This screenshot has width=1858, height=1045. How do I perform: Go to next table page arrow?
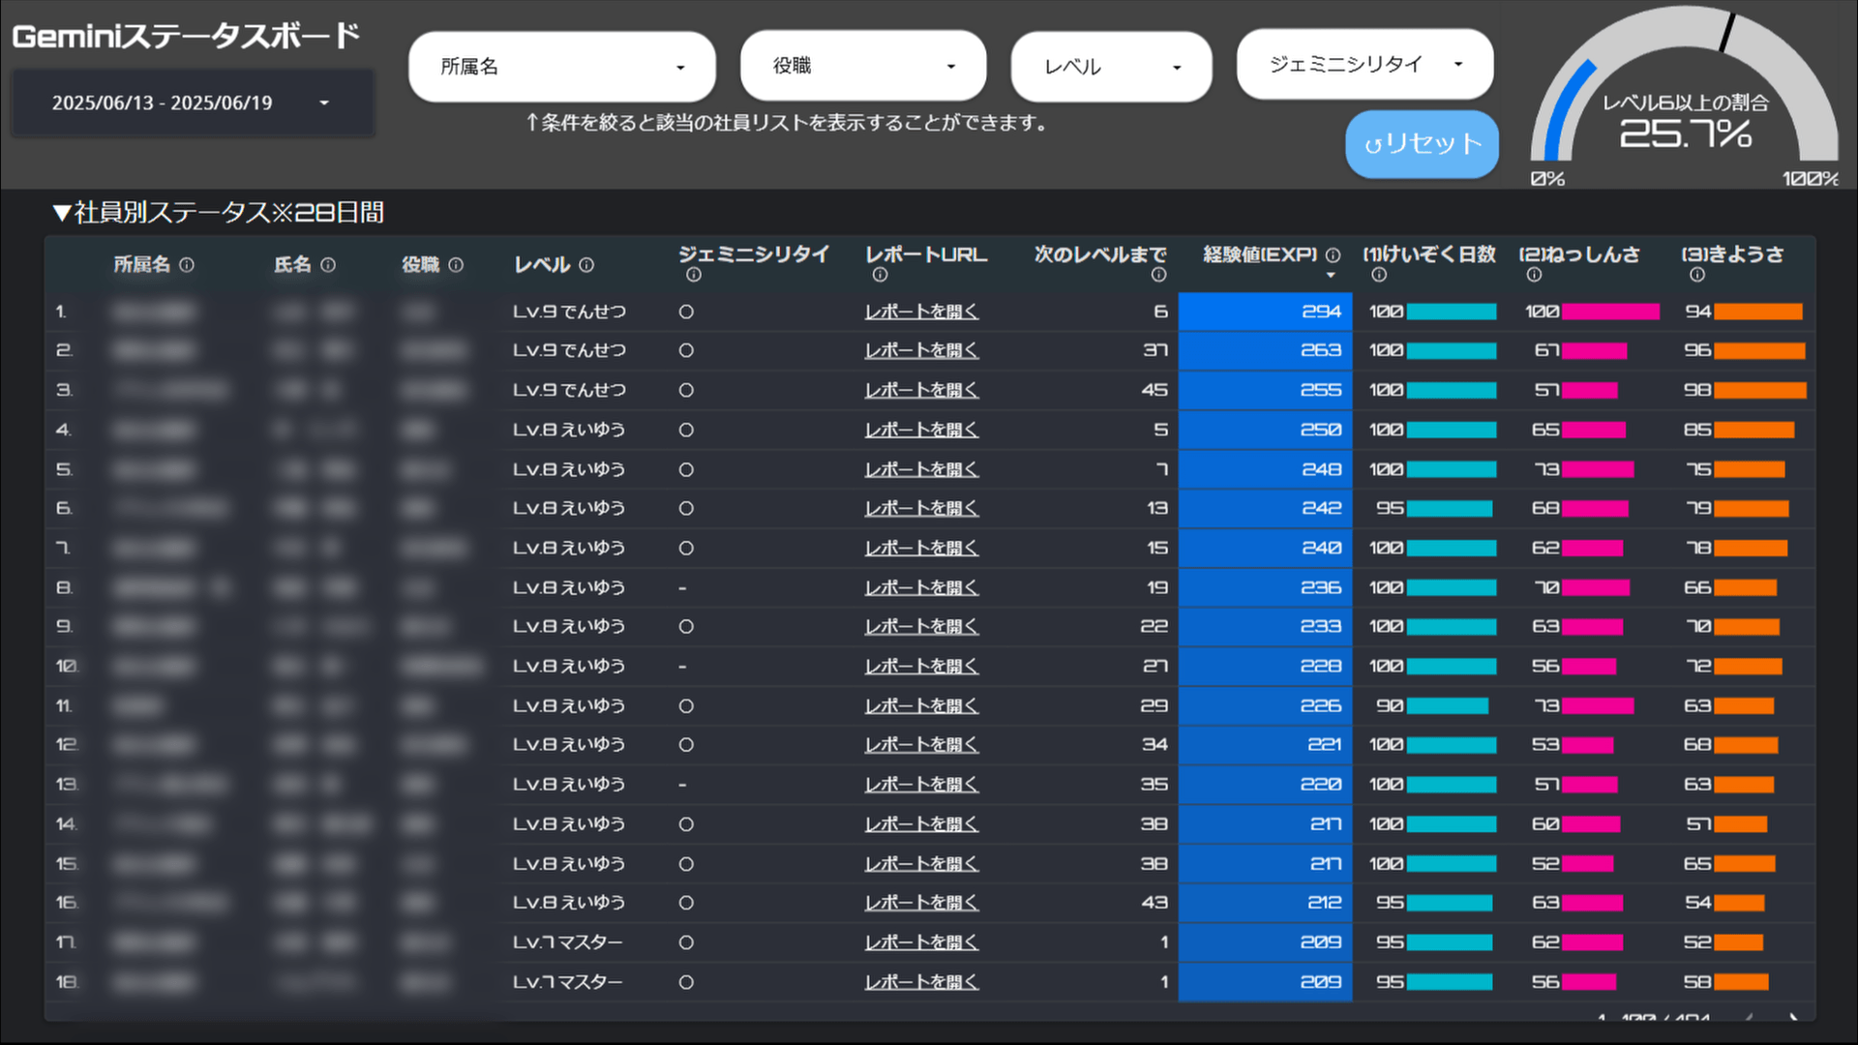pos(1793,1018)
